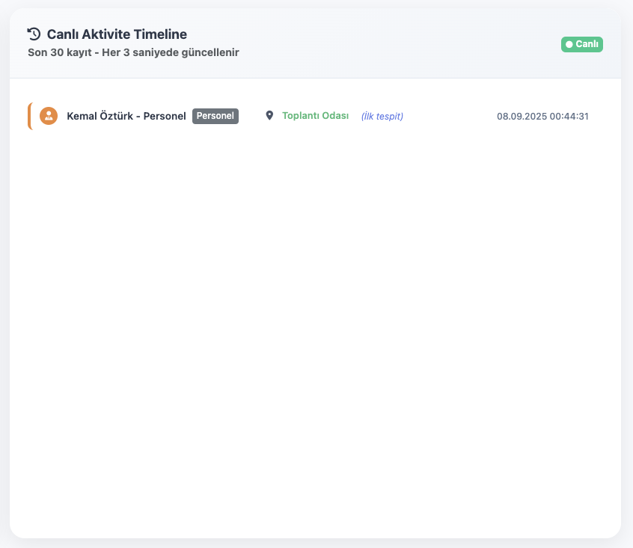Click the white dot inside the Canlı badge
Image resolution: width=633 pixels, height=548 pixels.
[569, 44]
